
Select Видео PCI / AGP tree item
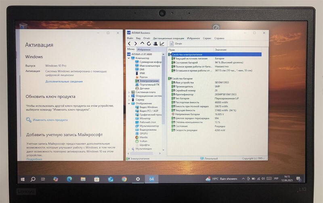click(x=147, y=111)
